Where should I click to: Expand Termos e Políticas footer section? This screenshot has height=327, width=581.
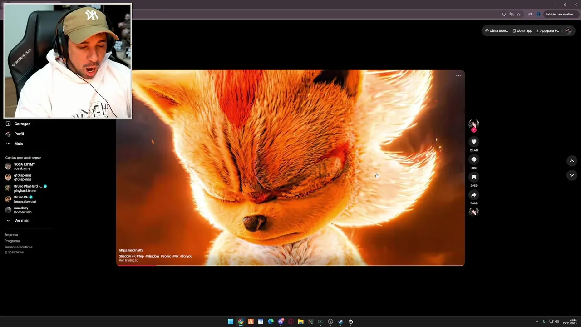19,247
